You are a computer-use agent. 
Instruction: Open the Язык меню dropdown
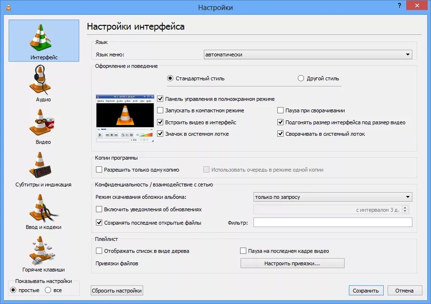coord(308,54)
